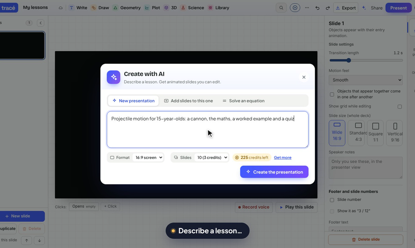Open the search tool in top toolbar
The height and width of the screenshot is (248, 415).
(x=281, y=8)
